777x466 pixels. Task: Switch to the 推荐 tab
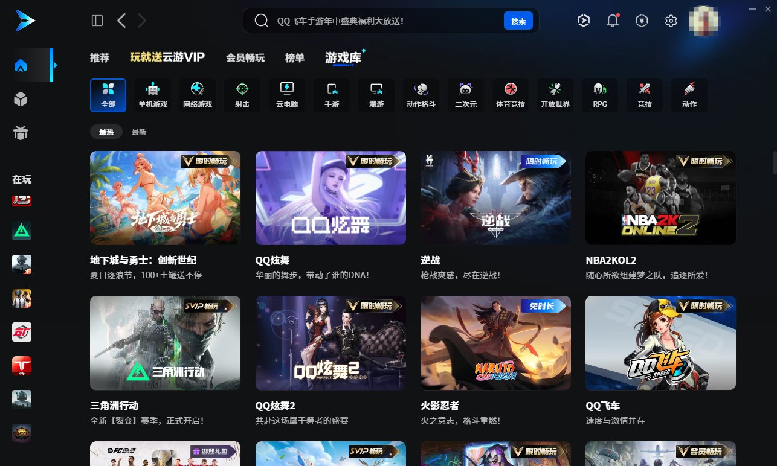pyautogui.click(x=100, y=58)
